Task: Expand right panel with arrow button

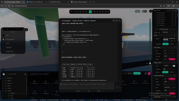Action: pyautogui.click(x=151, y=11)
